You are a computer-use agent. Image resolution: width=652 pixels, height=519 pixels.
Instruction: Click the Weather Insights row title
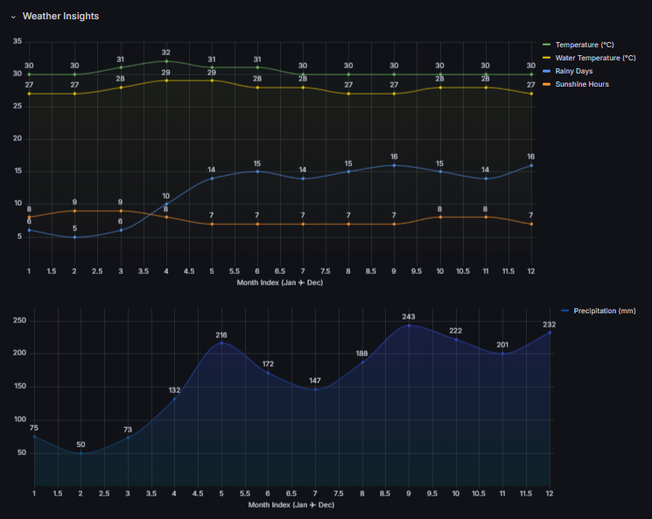pyautogui.click(x=60, y=17)
